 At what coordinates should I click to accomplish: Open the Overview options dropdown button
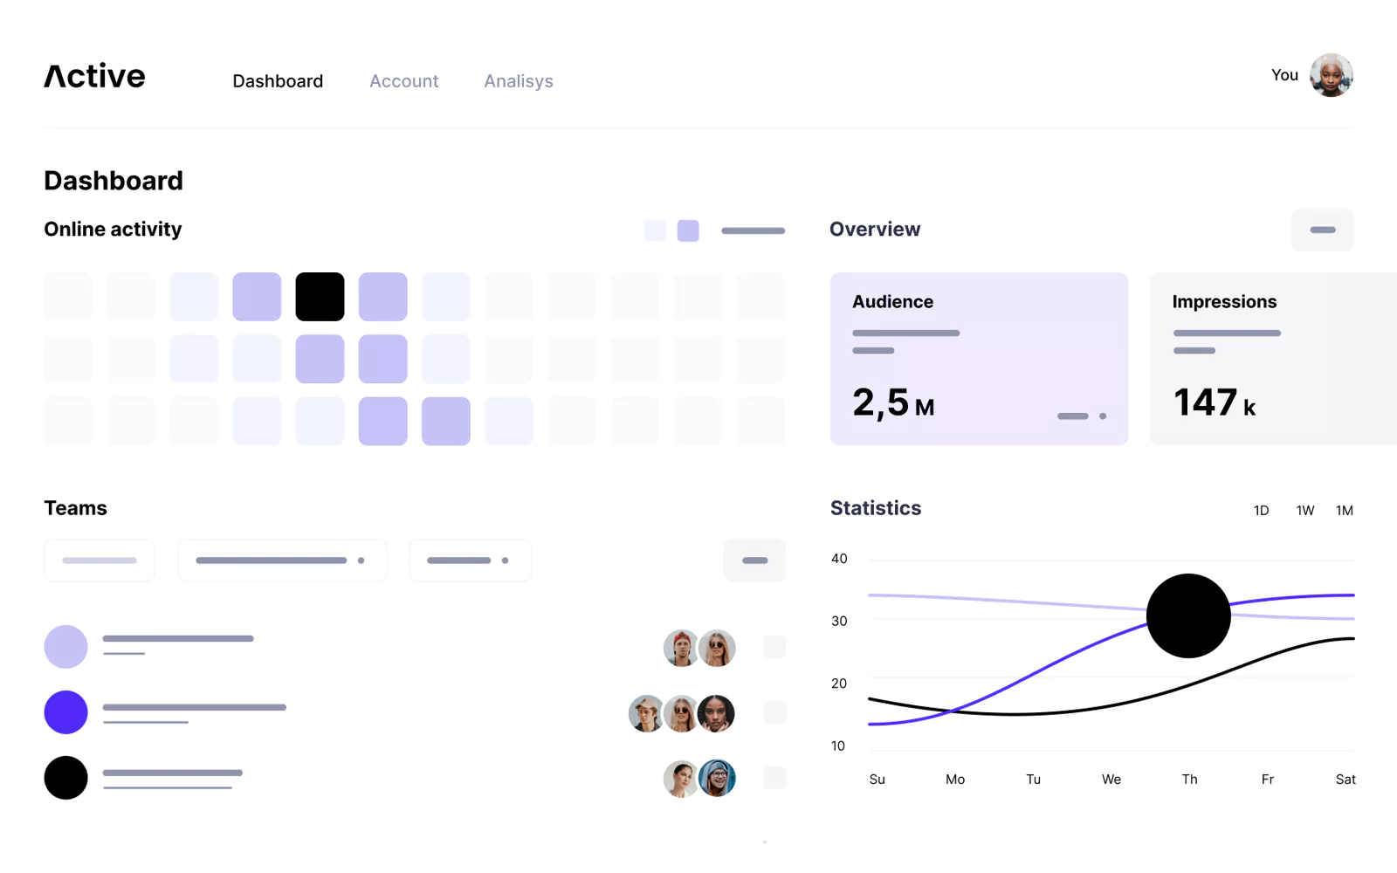click(x=1322, y=230)
